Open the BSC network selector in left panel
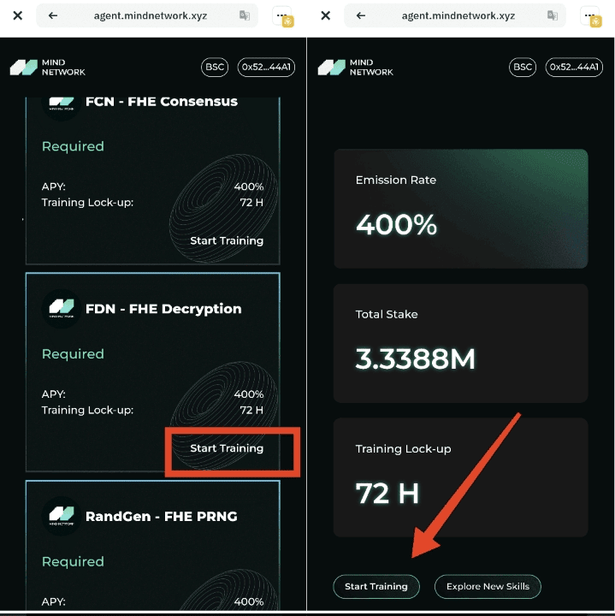This screenshot has height=616, width=615. pos(215,68)
